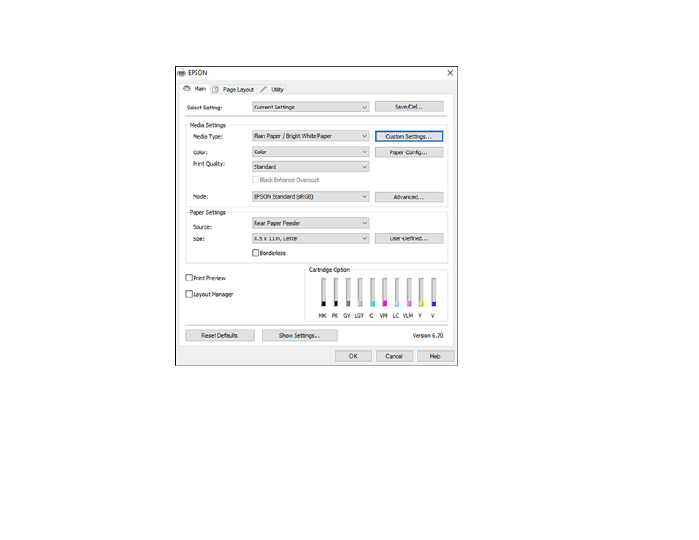Enable Layout Manager checkbox

[x=189, y=295]
